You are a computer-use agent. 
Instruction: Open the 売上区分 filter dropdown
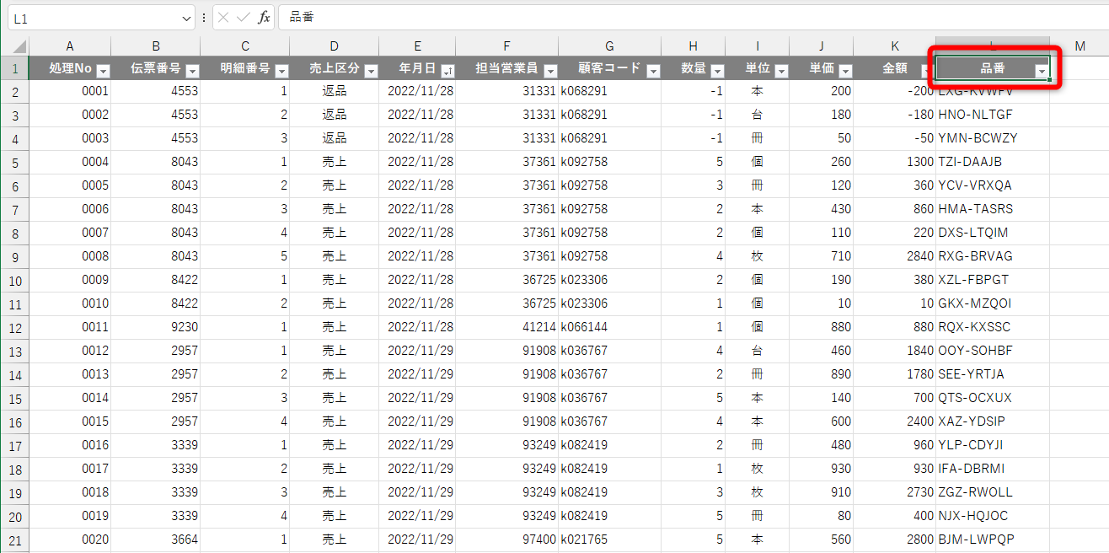pos(371,72)
